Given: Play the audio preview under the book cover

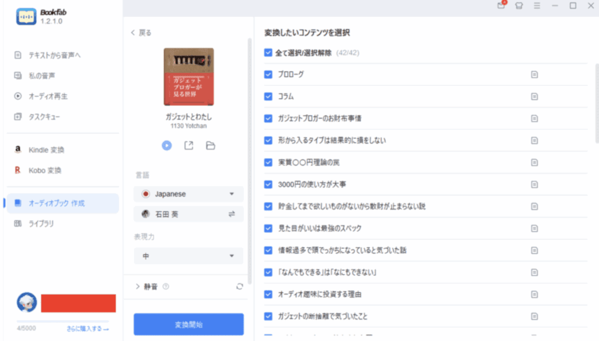Looking at the screenshot, I should coord(167,146).
